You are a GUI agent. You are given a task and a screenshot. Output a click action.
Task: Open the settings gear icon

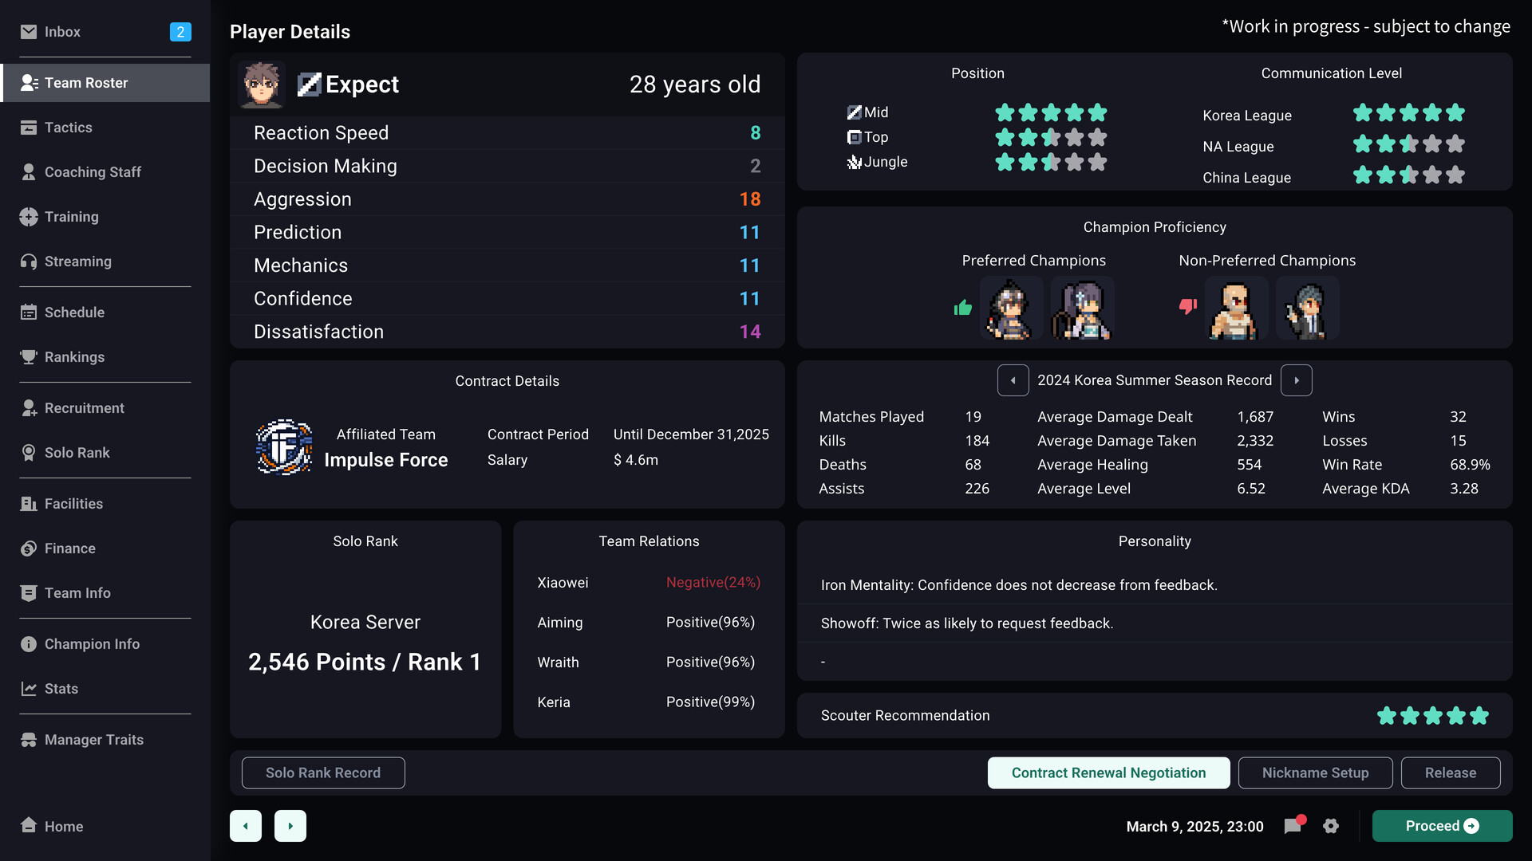1330,826
